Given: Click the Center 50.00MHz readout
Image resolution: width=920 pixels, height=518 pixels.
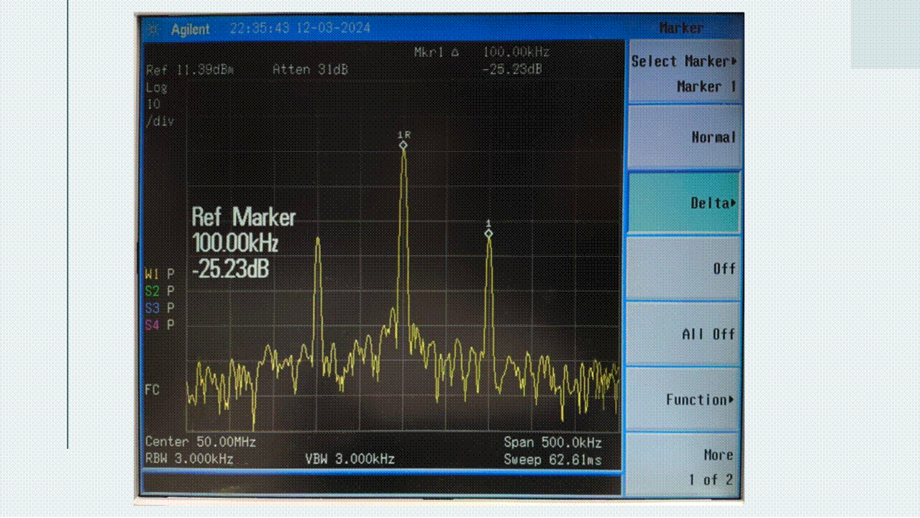Looking at the screenshot, I should (201, 442).
